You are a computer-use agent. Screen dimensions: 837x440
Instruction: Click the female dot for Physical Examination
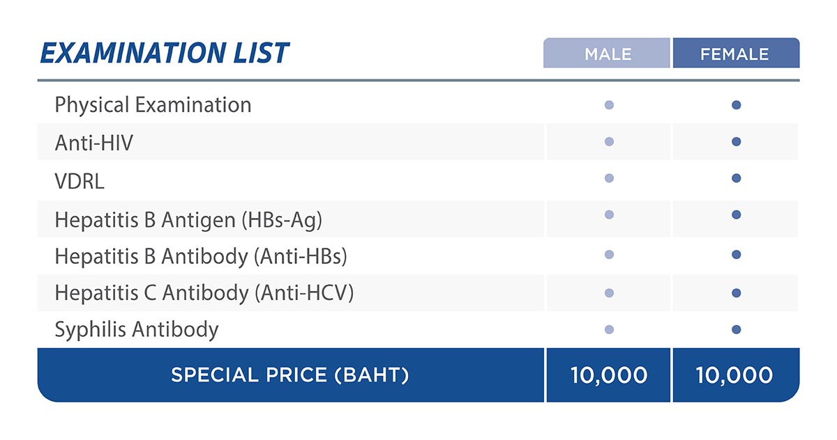[x=736, y=106]
